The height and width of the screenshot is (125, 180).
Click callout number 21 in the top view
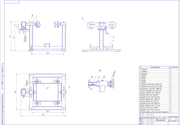pyautogui.click(x=48, y=88)
